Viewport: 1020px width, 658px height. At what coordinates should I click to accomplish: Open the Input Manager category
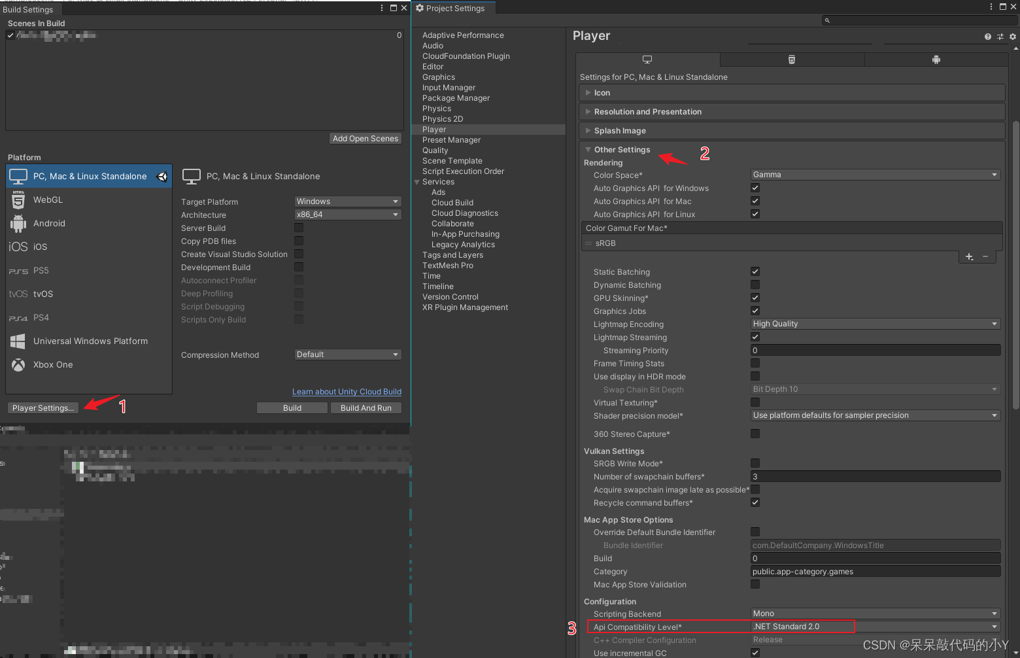pos(449,88)
